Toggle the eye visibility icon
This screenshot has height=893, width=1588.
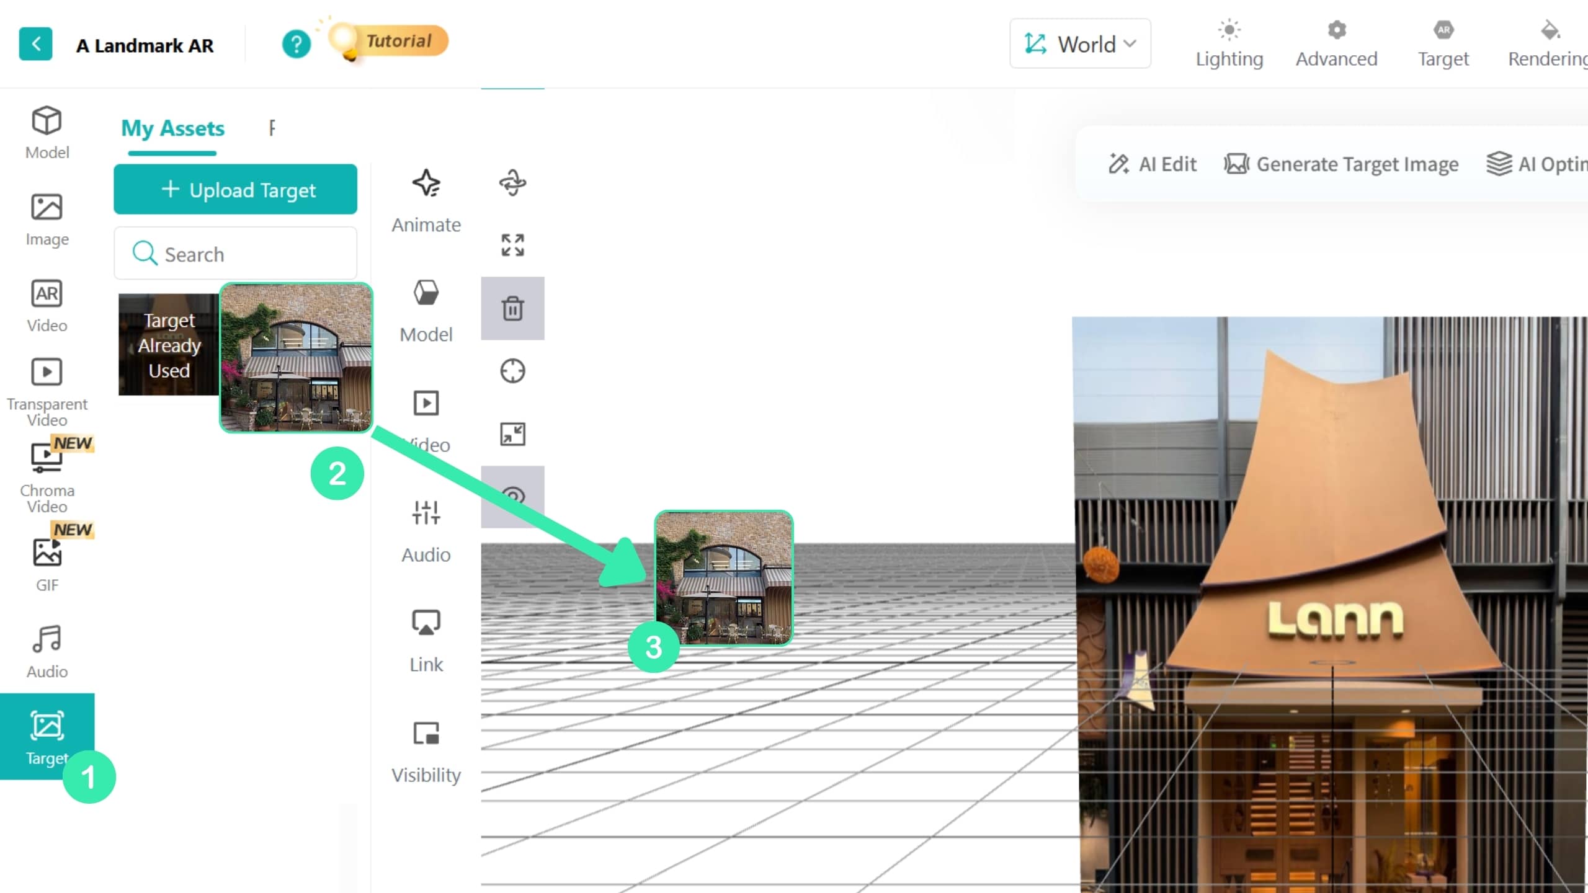pos(513,496)
